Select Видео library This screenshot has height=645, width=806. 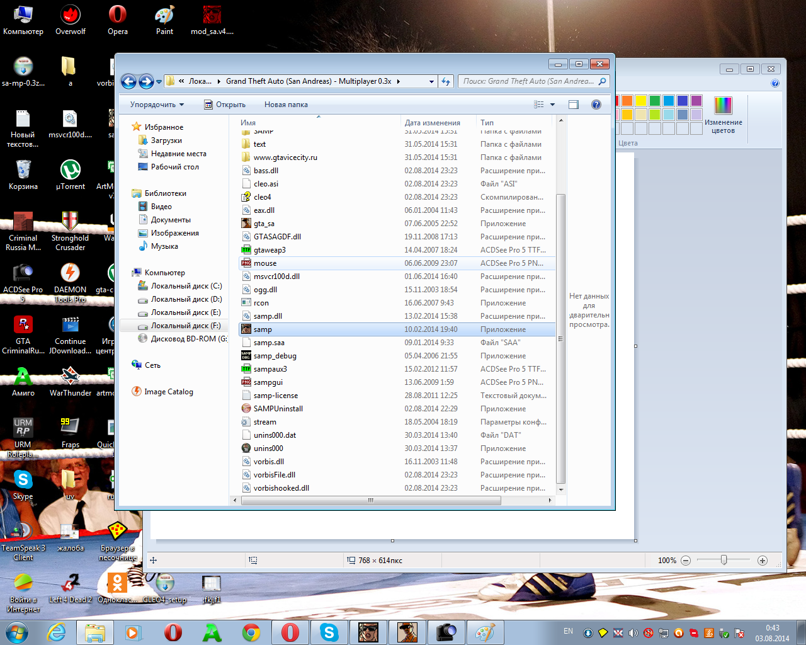pyautogui.click(x=161, y=207)
